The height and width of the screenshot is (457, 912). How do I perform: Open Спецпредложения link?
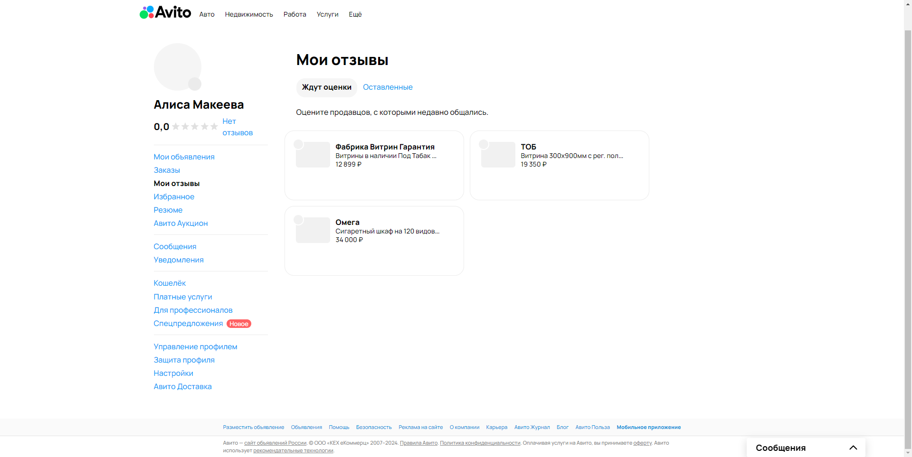coord(188,324)
